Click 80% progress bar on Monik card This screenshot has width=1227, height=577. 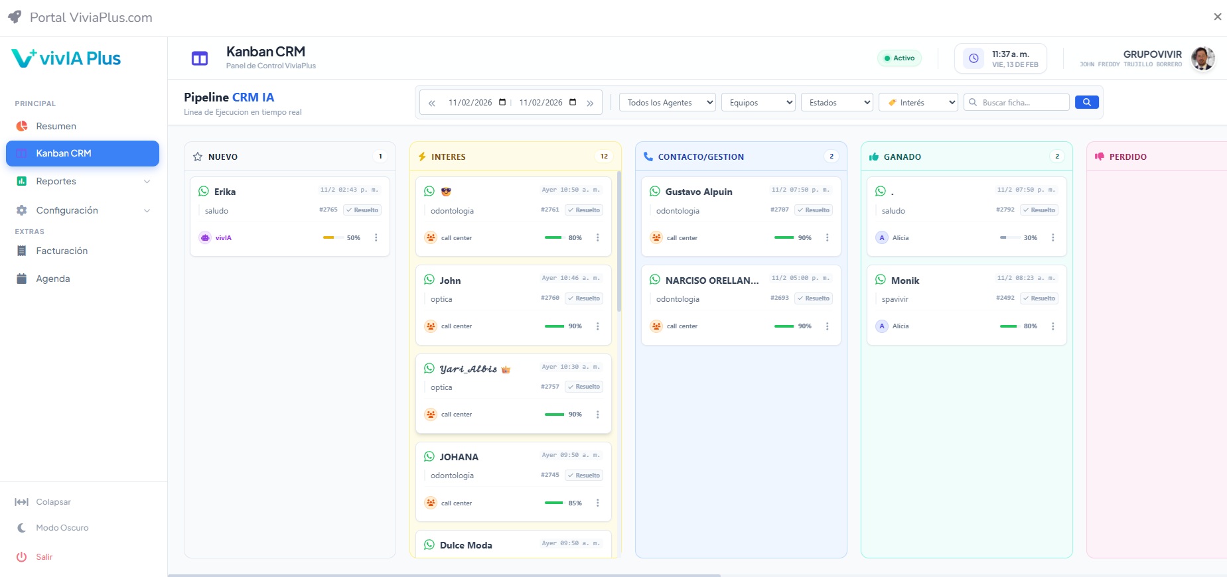[1008, 326]
